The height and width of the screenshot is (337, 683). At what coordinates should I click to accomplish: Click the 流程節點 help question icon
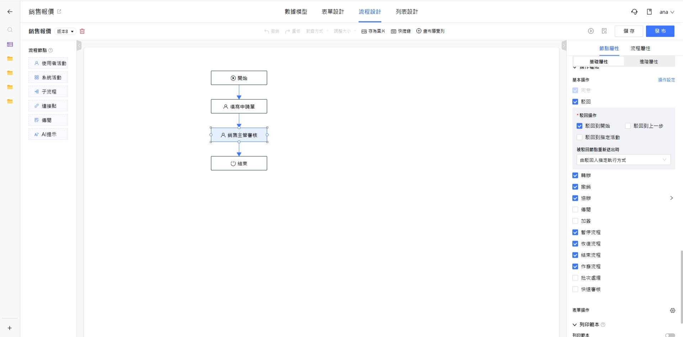[51, 50]
